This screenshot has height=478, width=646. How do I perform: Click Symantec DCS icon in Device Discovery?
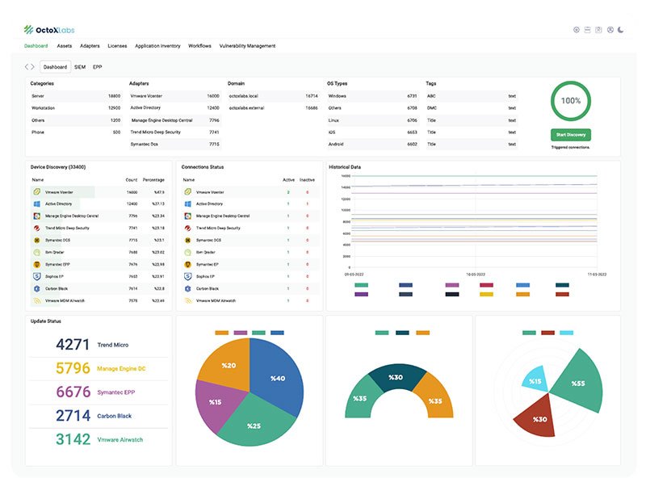pos(36,240)
